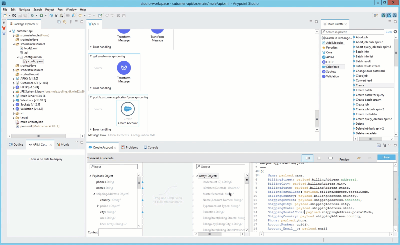Switch to script-only layout view
This screenshot has height=245, width=400.
330,158
